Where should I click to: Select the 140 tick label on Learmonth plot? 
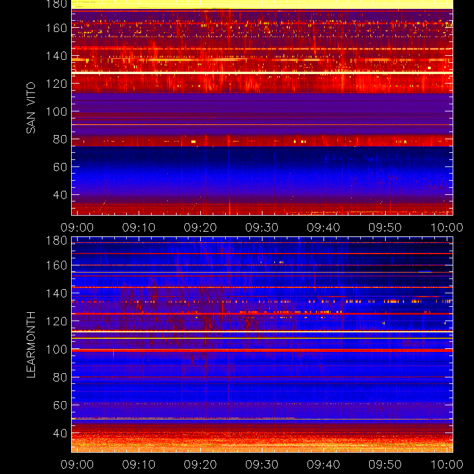(x=56, y=293)
